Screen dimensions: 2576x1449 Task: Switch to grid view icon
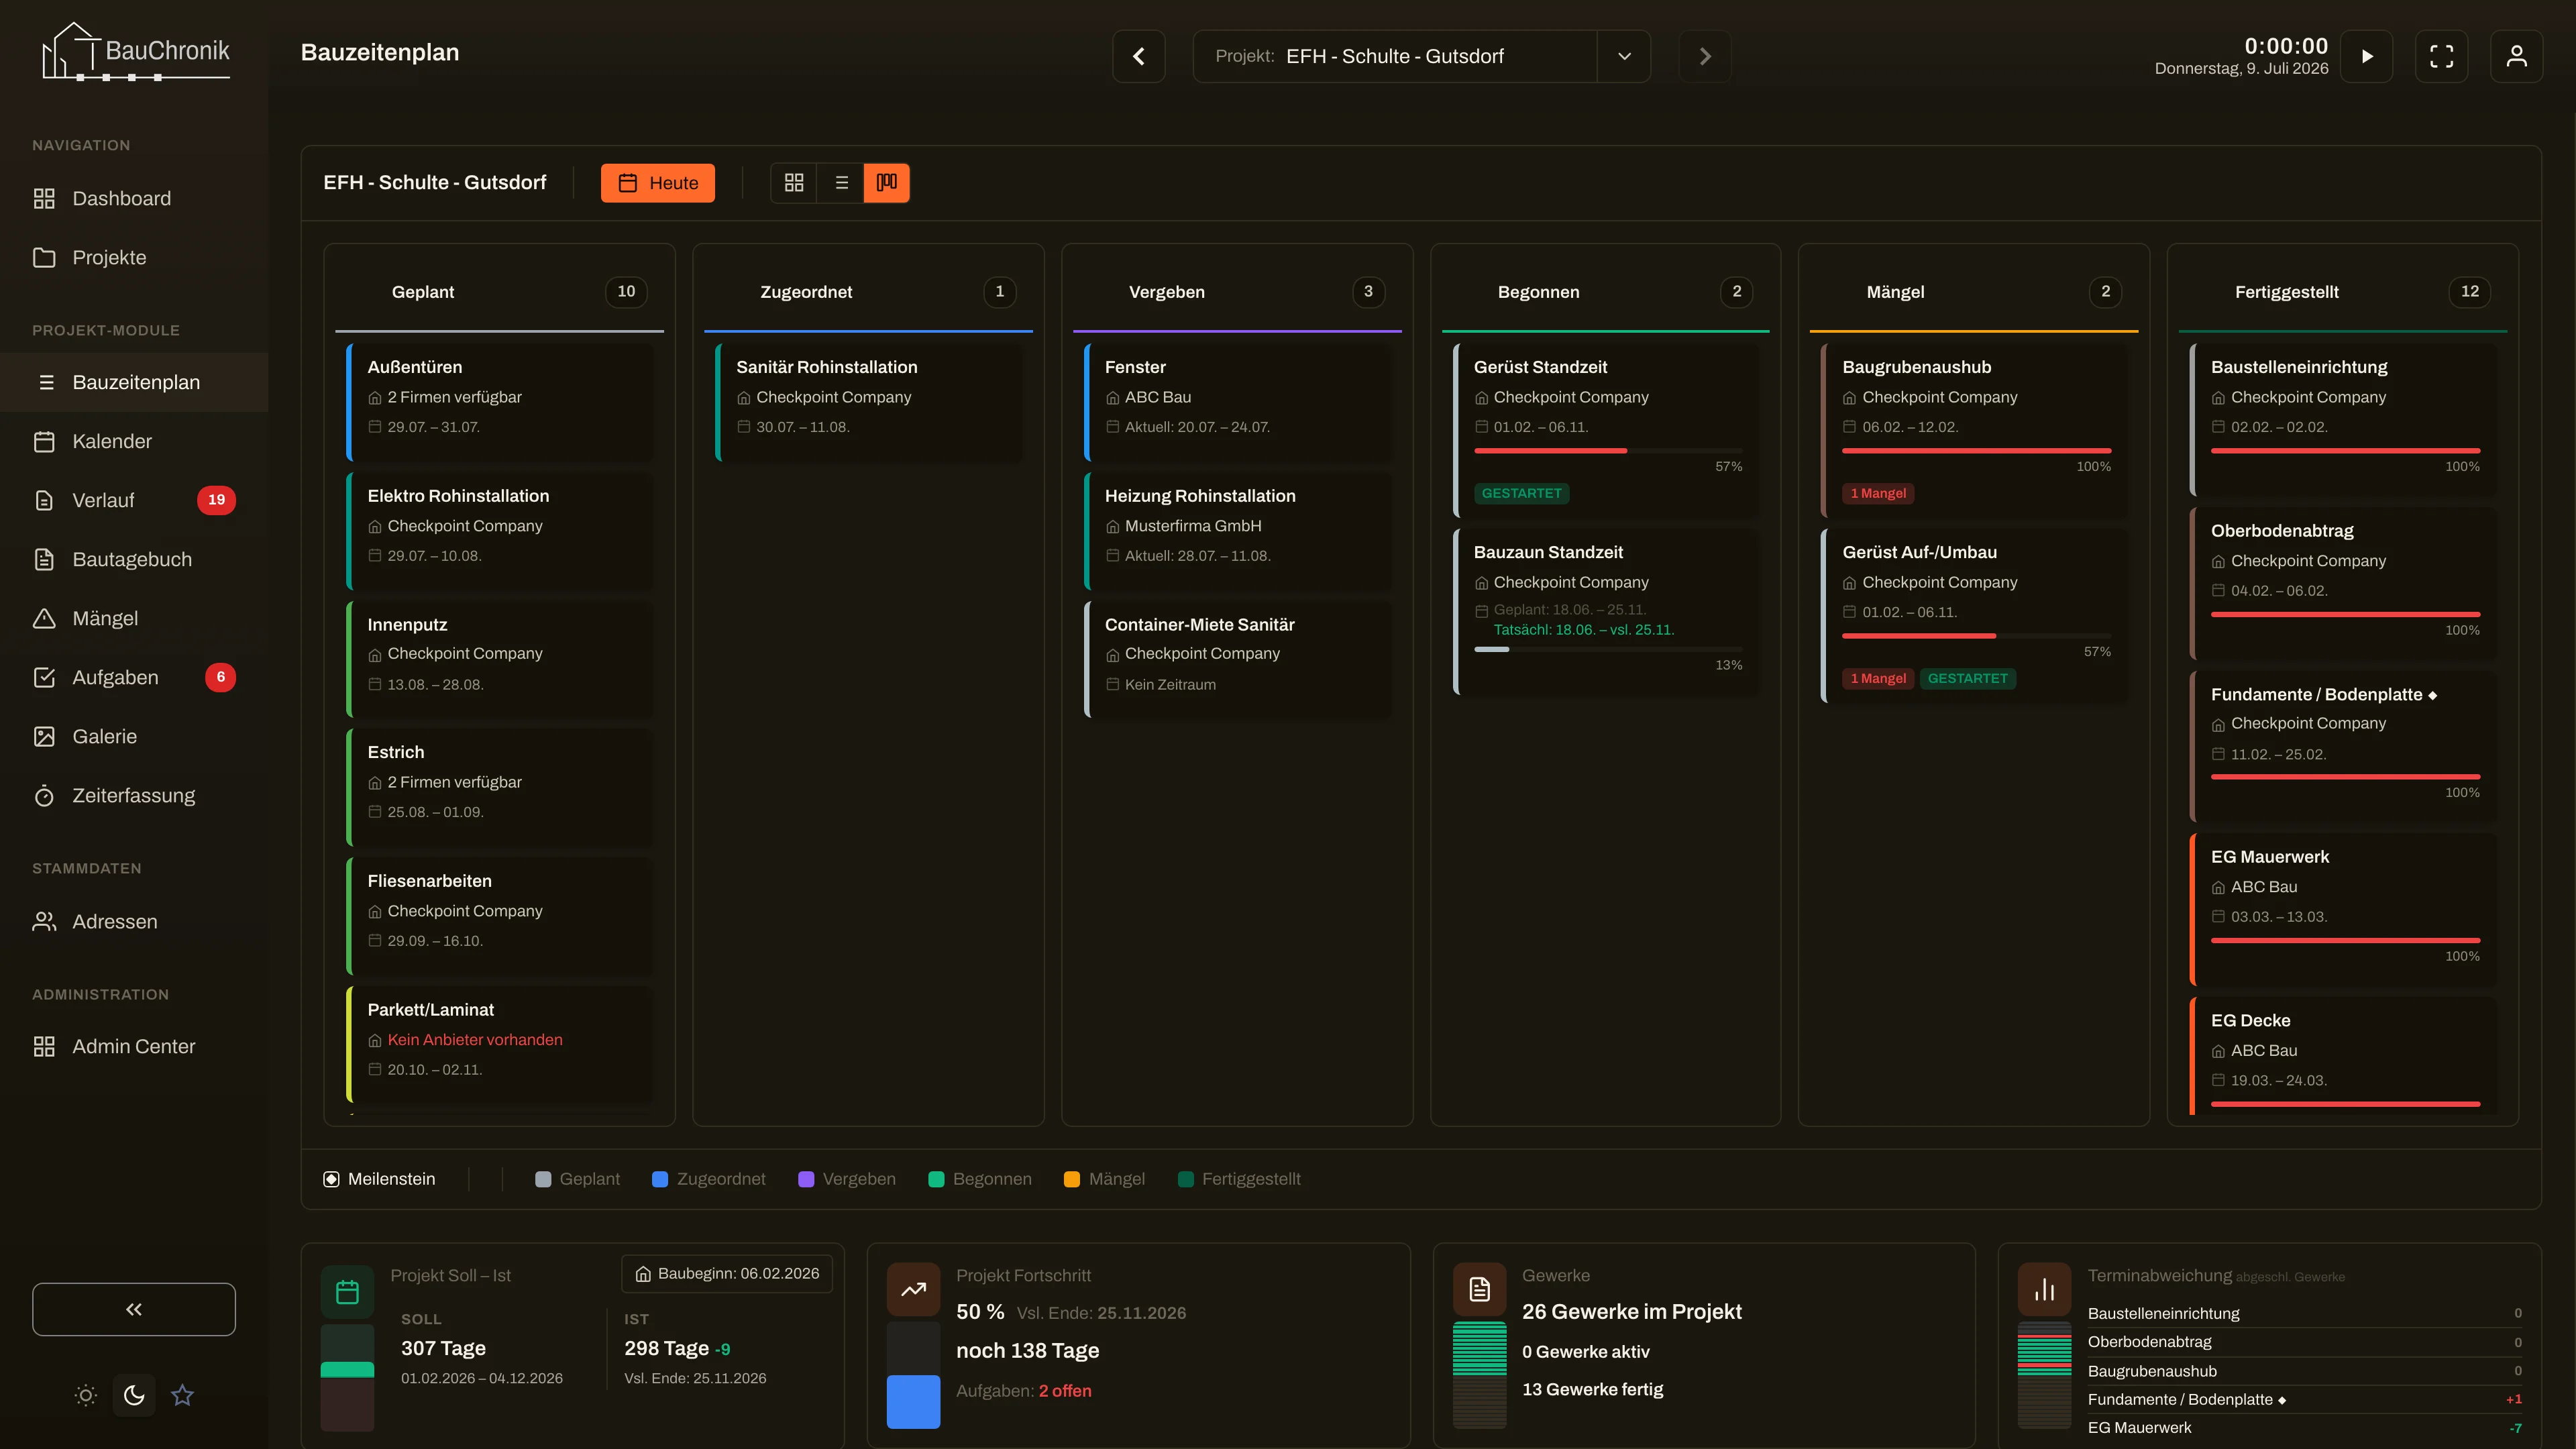click(794, 183)
